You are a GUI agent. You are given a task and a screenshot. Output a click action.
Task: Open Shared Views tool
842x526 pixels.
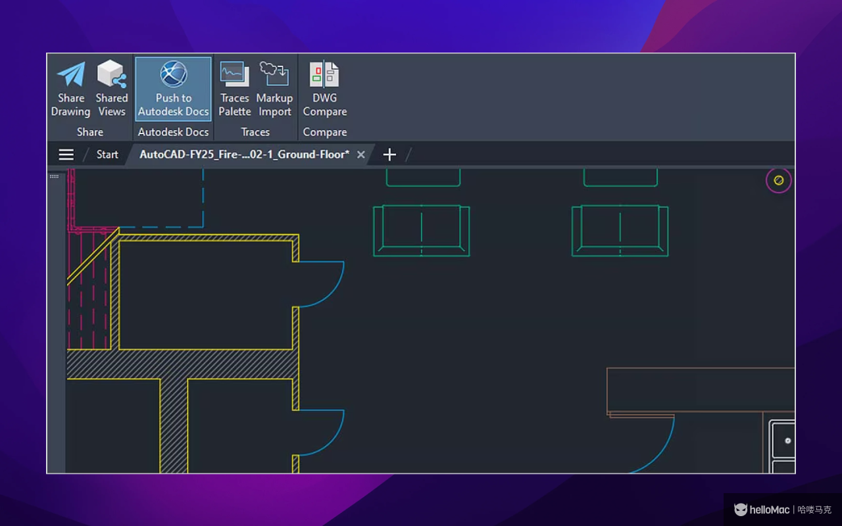pyautogui.click(x=111, y=89)
